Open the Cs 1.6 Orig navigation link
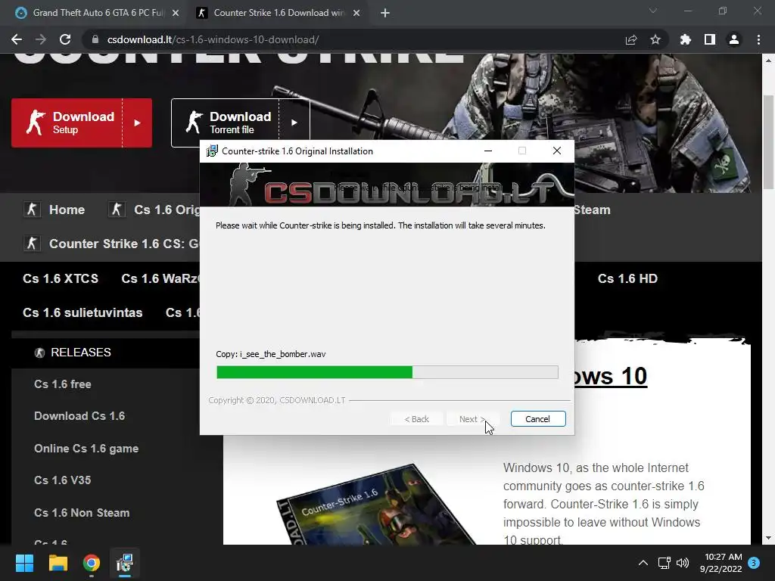775x581 pixels. (x=167, y=210)
